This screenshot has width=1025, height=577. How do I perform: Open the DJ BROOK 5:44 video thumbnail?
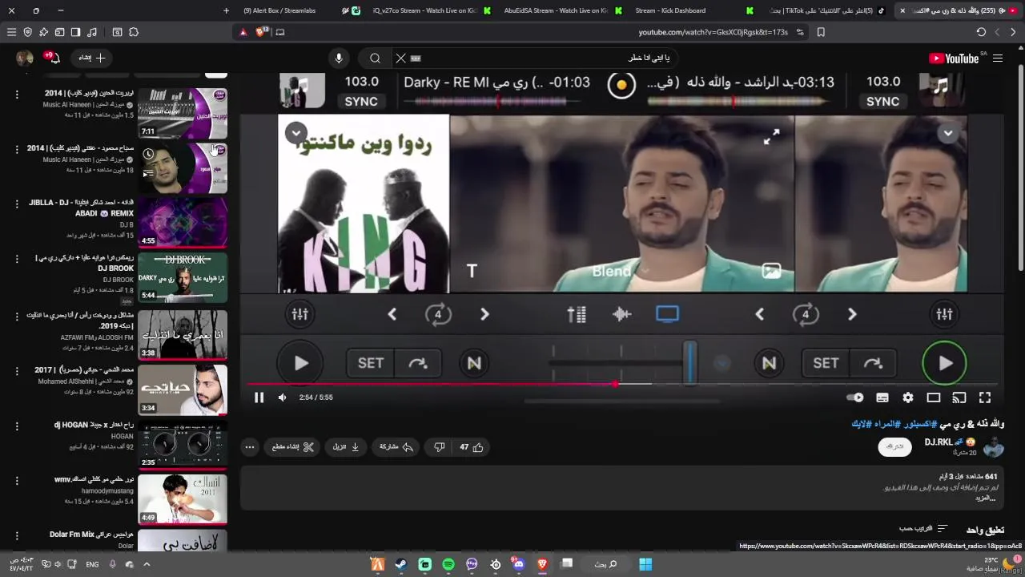[x=183, y=278]
